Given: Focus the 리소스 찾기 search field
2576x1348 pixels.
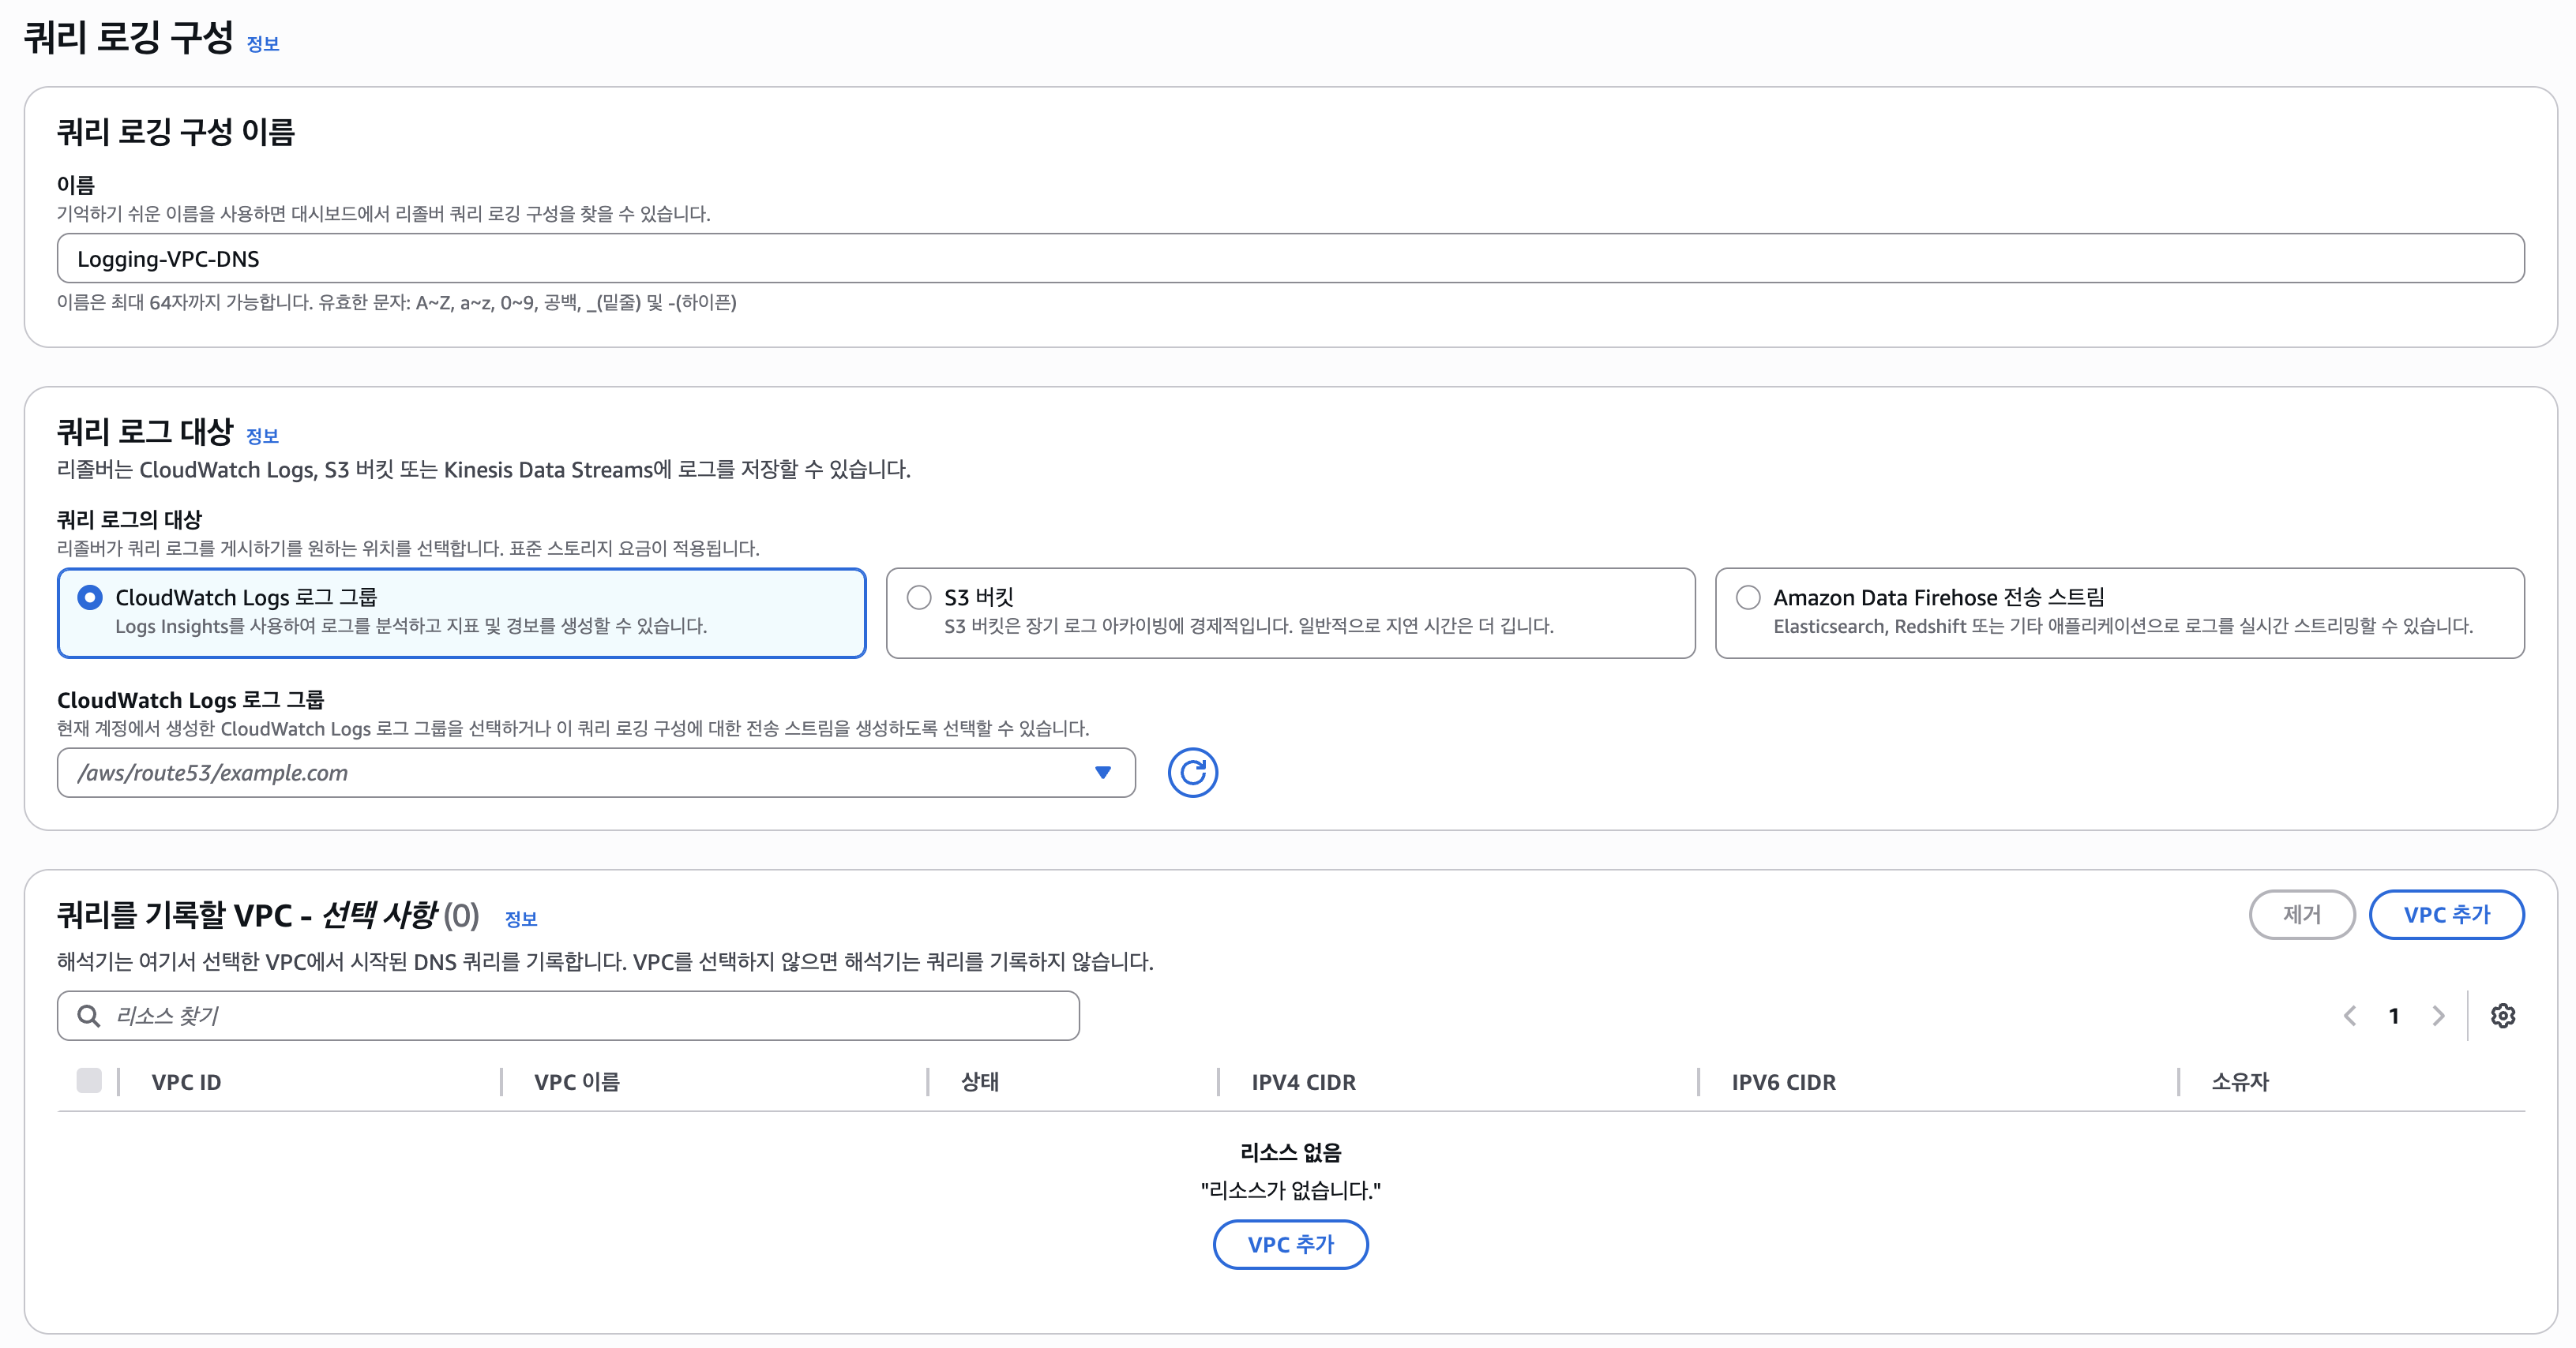Looking at the screenshot, I should click(x=590, y=1015).
